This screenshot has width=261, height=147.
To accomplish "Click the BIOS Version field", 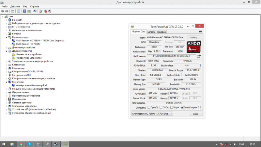I will pyautogui.click(x=171, y=56).
